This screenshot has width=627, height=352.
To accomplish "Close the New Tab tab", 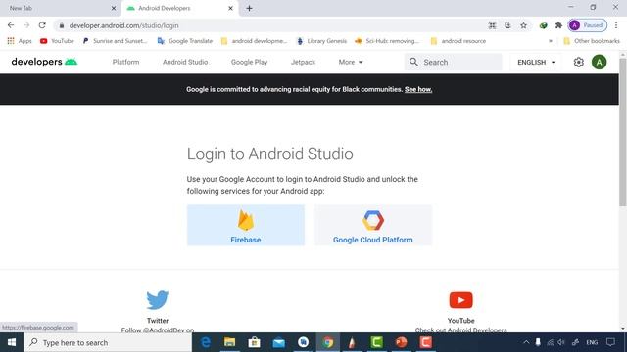I will [114, 8].
